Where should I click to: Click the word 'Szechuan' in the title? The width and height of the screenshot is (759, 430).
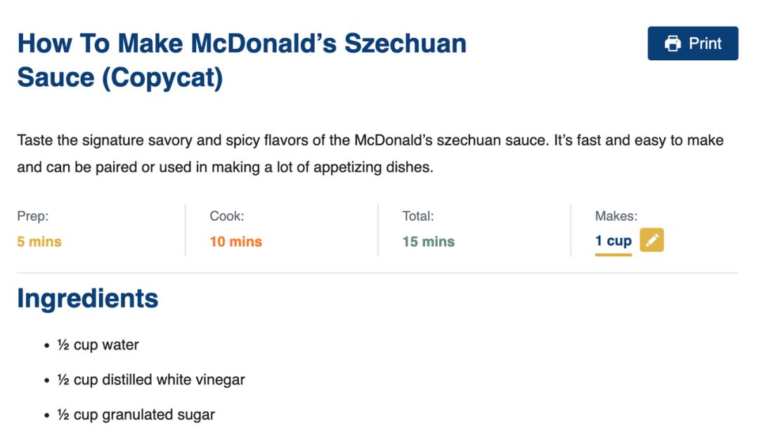(x=406, y=43)
